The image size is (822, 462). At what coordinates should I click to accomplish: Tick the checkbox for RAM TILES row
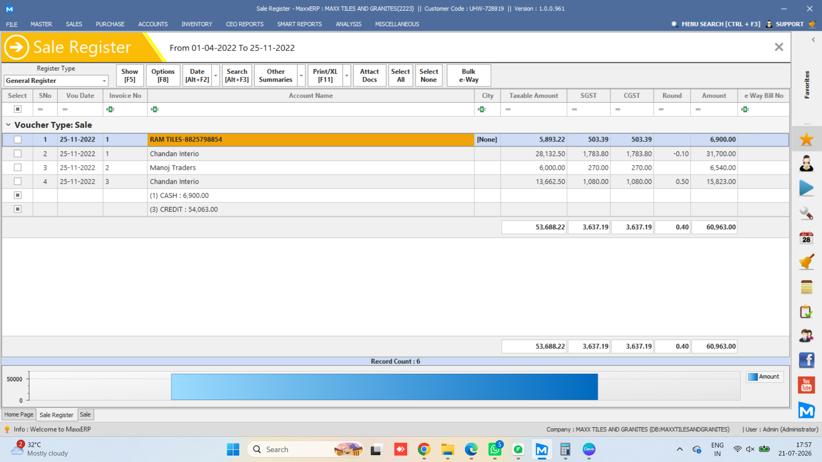(x=18, y=139)
